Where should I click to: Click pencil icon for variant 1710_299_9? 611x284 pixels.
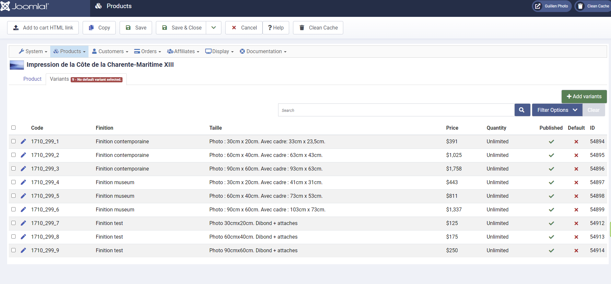(x=23, y=250)
